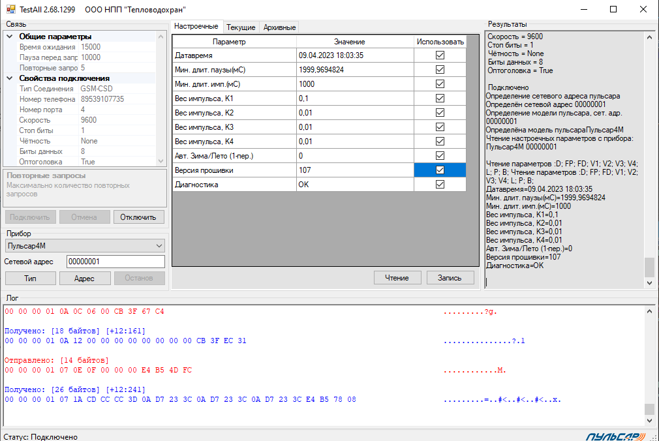This screenshot has height=441, width=659.
Task: Collapse the Общие параметры group
Action: click(10, 37)
